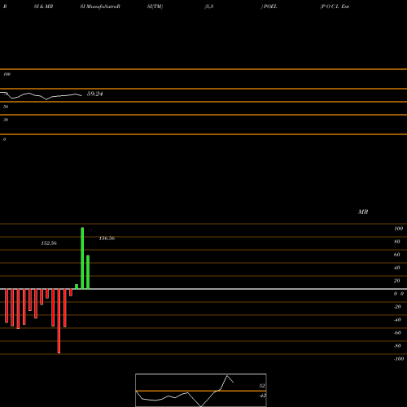
Task: Select the smallest green bar near zero
Action: point(77,287)
